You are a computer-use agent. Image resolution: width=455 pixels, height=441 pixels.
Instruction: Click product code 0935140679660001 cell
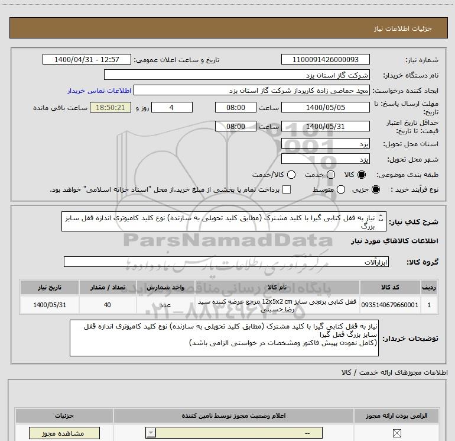(390, 305)
